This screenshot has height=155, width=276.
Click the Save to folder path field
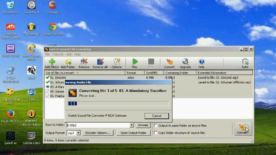coord(98,125)
